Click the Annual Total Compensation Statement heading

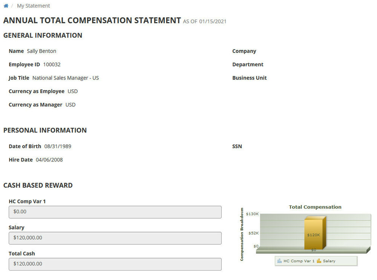pos(92,20)
